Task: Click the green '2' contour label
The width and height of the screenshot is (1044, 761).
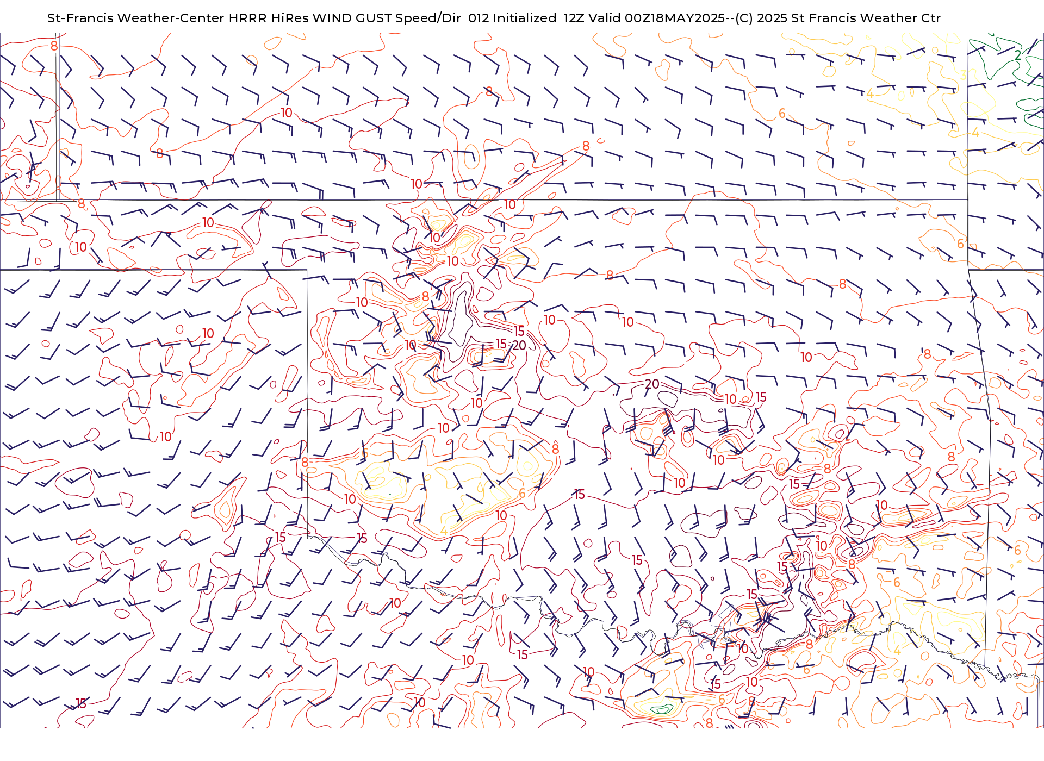Action: 1018,55
